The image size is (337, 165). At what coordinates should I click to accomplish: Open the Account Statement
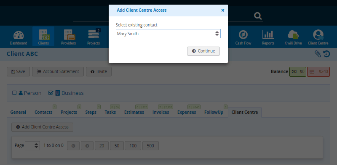58,71
